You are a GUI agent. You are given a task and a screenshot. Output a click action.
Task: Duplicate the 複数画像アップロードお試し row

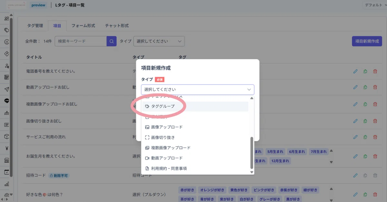click(365, 104)
